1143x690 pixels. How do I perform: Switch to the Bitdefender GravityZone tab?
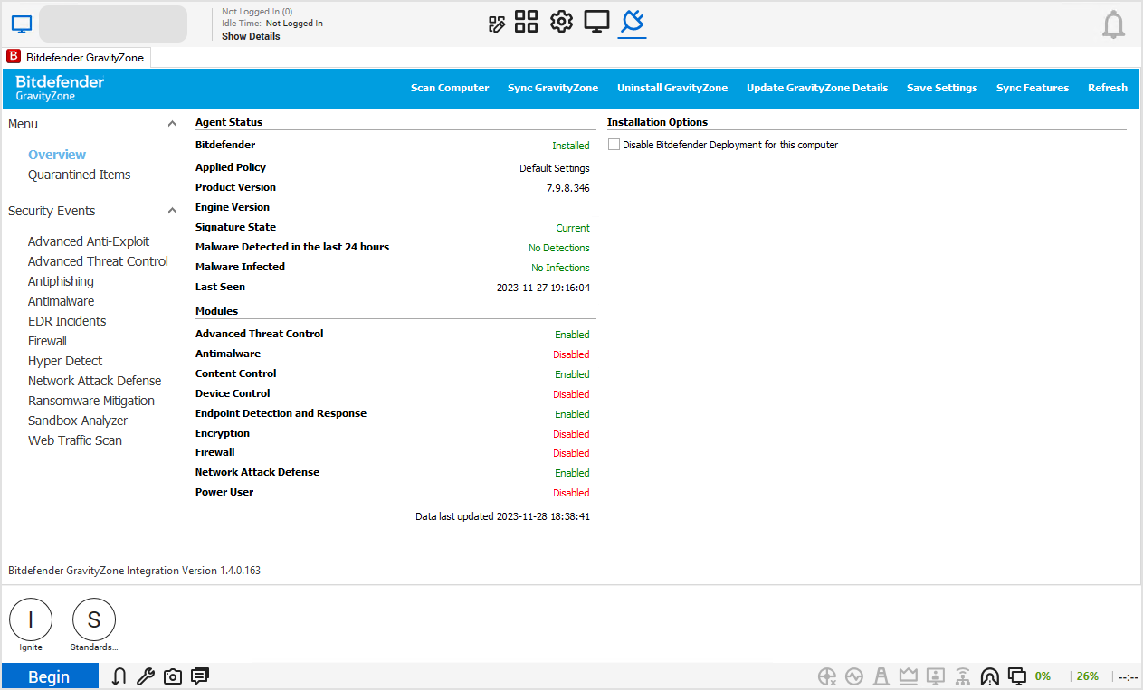(76, 56)
